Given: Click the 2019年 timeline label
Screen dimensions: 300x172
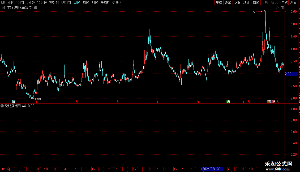Looking at the screenshot, I should (x=6, y=169).
